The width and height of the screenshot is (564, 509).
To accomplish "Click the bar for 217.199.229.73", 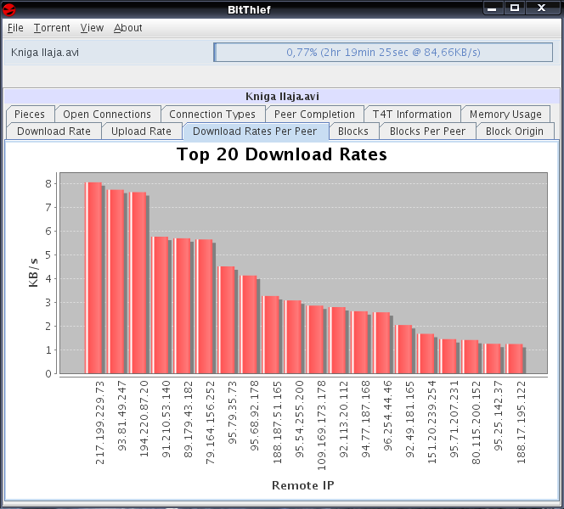I will [93, 278].
